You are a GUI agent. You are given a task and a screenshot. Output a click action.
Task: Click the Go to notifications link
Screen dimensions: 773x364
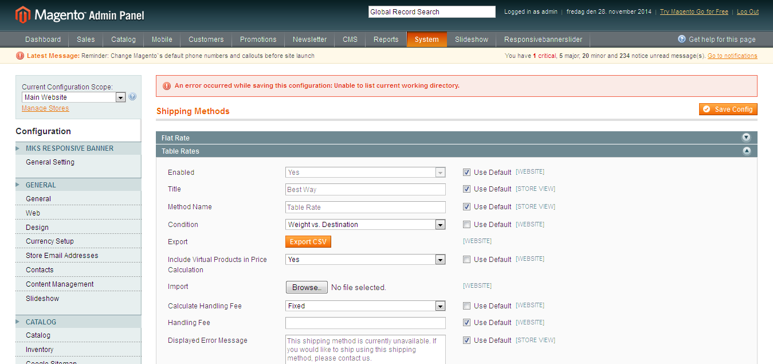[x=732, y=56]
